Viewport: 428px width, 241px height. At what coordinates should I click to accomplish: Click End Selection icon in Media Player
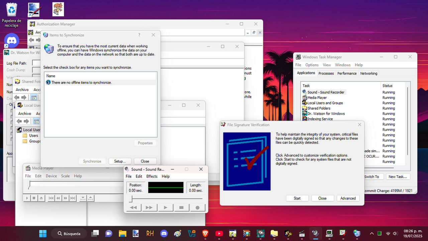point(90,198)
